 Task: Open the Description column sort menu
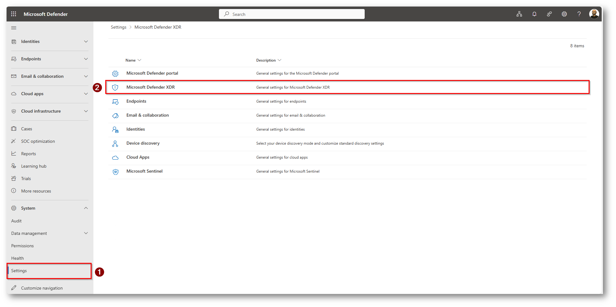click(268, 60)
